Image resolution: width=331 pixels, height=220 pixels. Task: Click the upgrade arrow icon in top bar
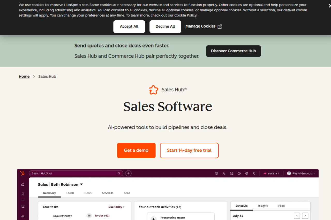[217, 173]
